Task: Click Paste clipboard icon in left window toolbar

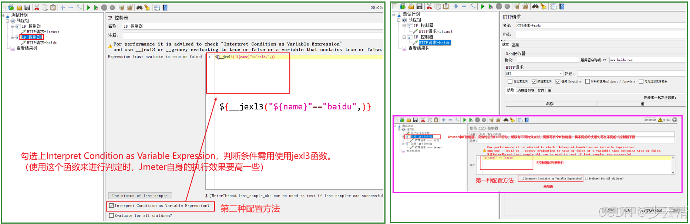Action: [x=53, y=7]
